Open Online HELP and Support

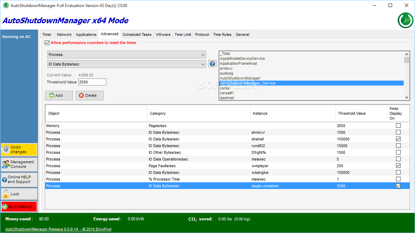19,180
